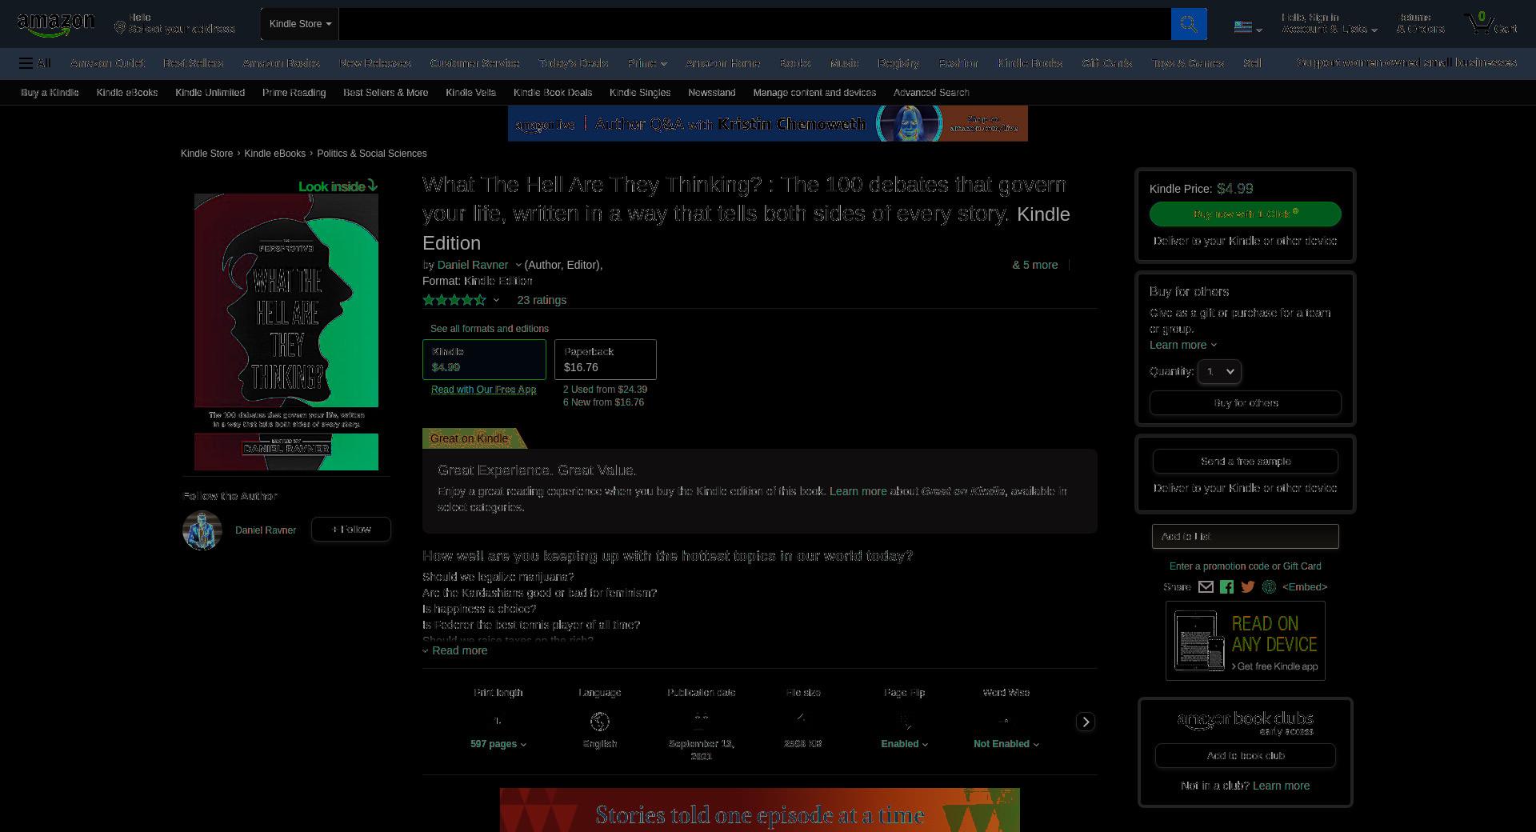Screen dimensions: 1536x832
Task: Open Advanced Search in subnav
Action: pyautogui.click(x=931, y=93)
